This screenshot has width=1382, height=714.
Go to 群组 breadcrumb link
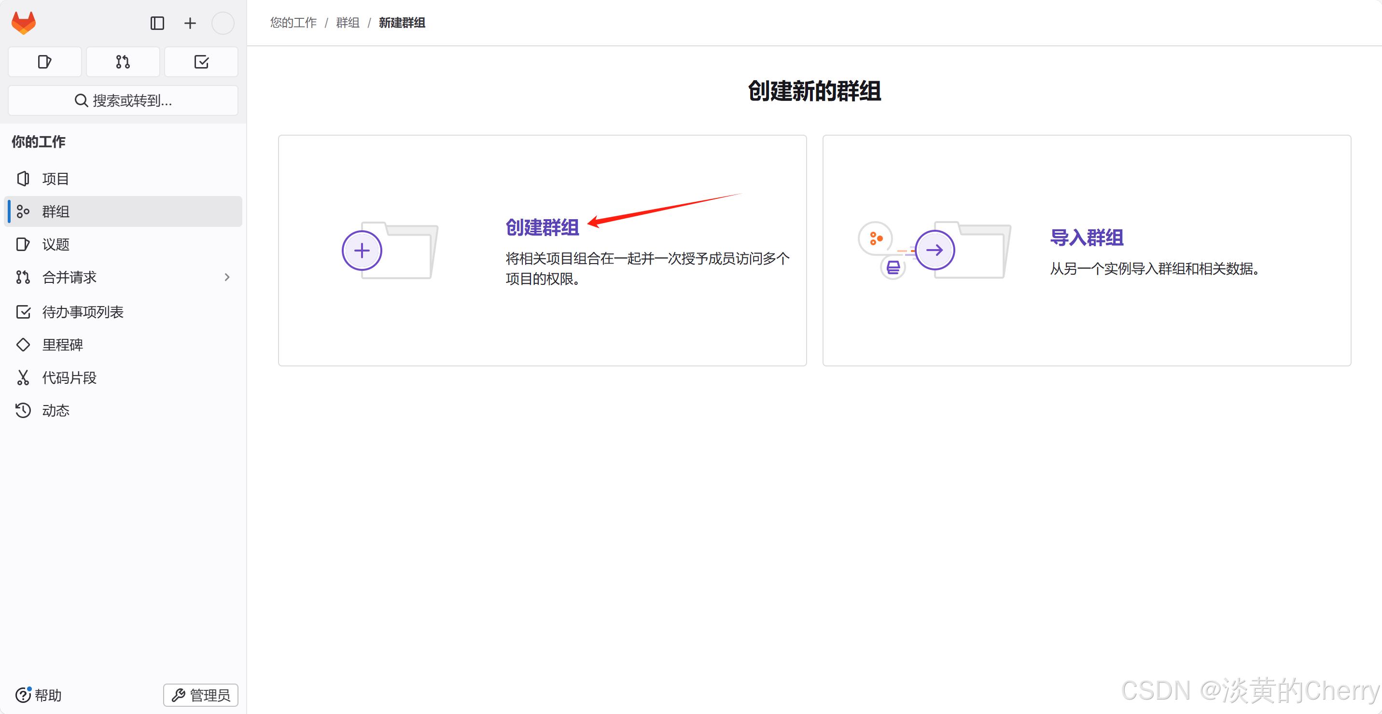[x=348, y=23]
